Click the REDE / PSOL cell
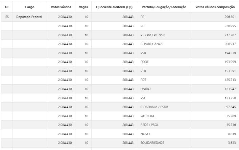 point(148,125)
